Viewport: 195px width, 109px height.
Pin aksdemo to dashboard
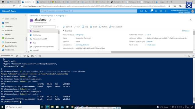click(x=50, y=20)
